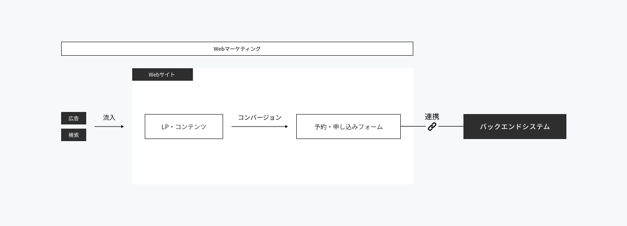Select the 検索 dark box
This screenshot has width=627, height=226.
74,135
